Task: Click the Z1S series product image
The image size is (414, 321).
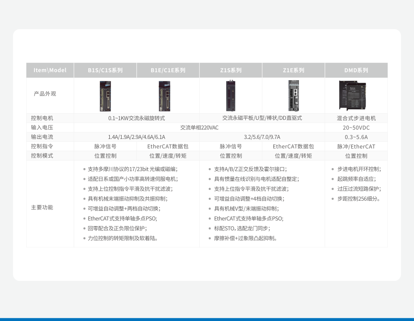Action: (231, 96)
